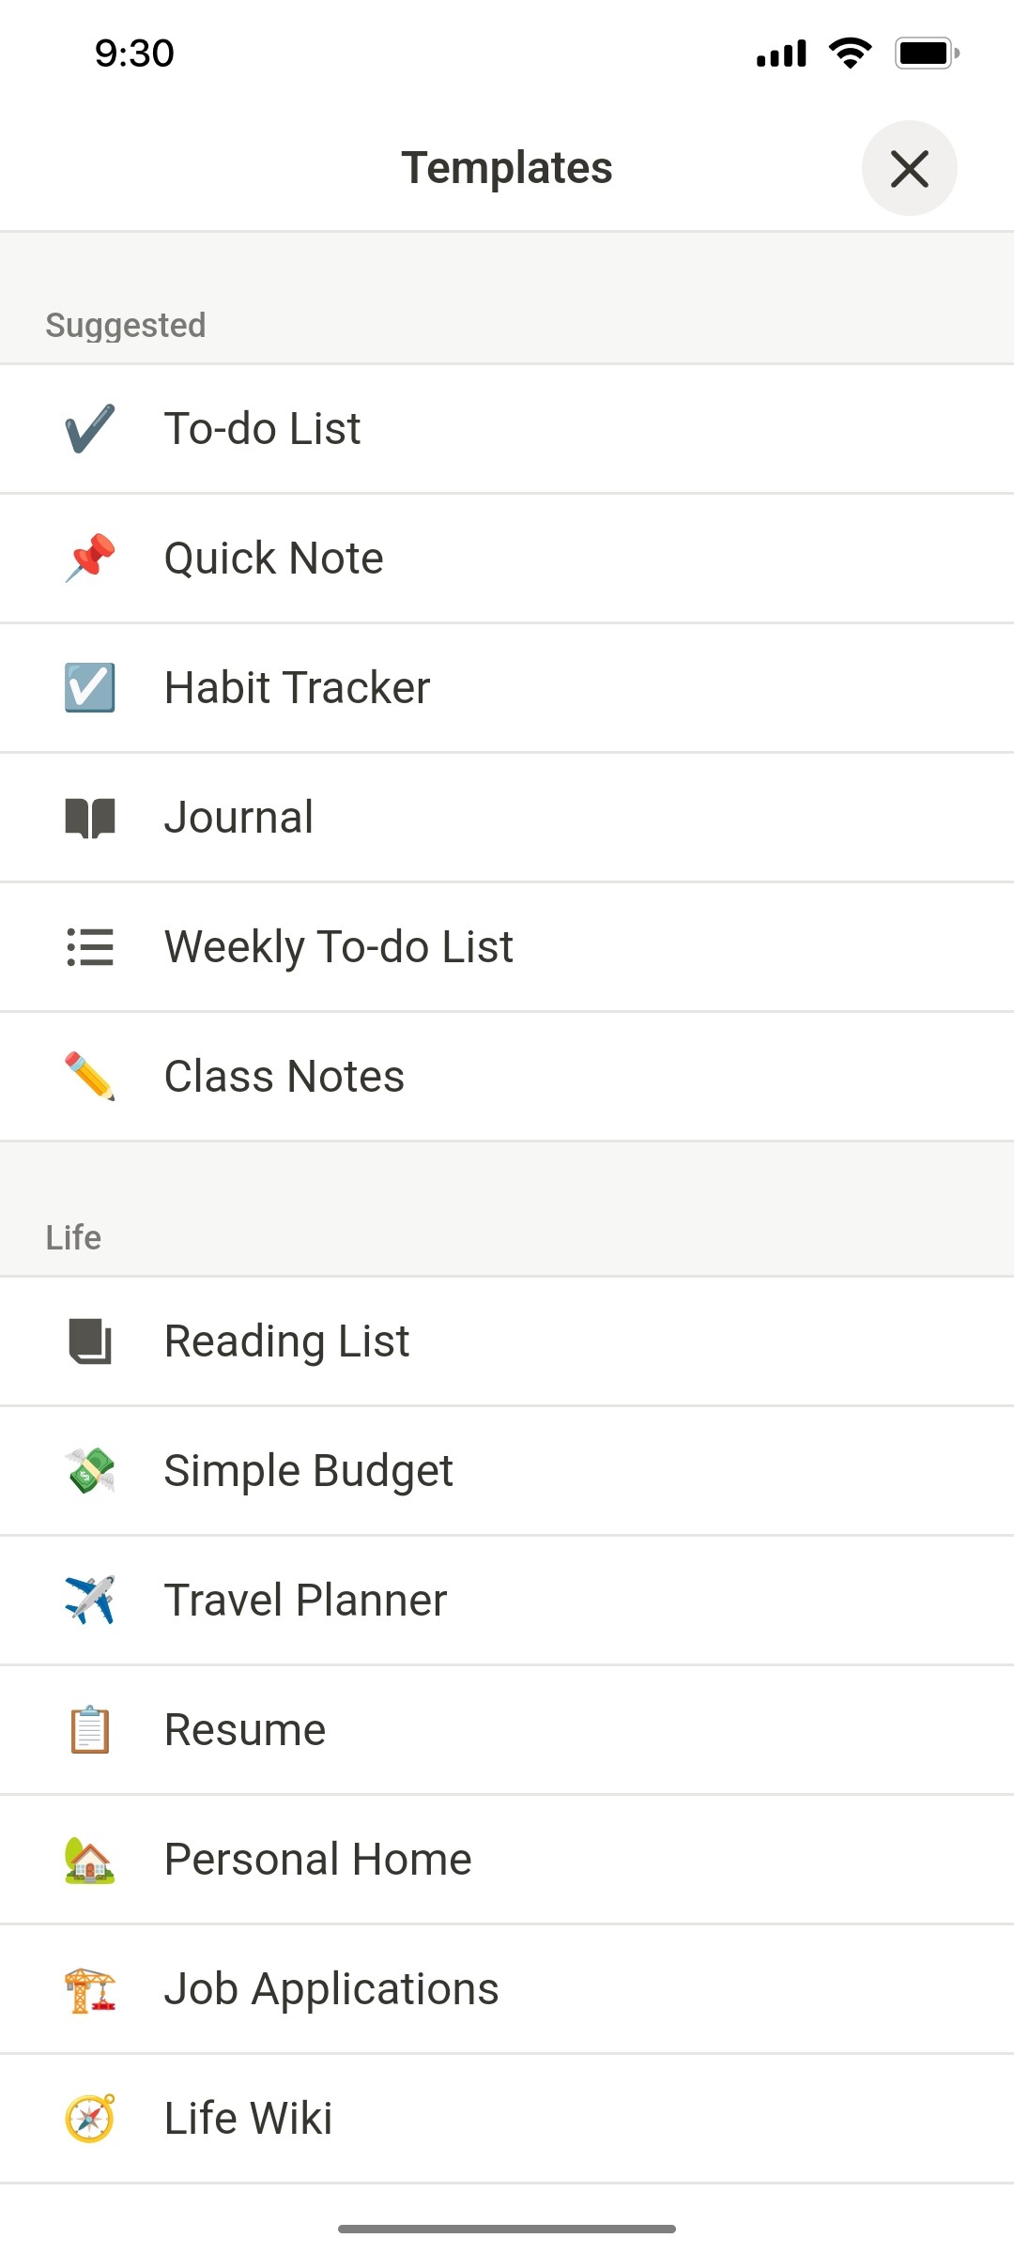Tap the airplane icon beside Travel Planner
1014x2253 pixels.
[89, 1600]
